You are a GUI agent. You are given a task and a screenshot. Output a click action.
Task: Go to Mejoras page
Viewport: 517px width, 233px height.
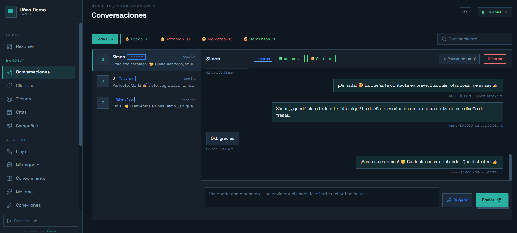(39, 192)
